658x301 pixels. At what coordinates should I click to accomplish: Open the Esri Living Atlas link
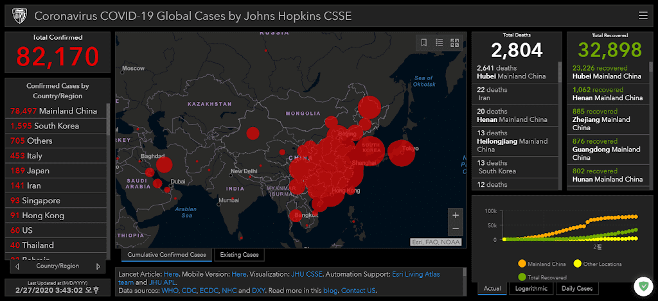tap(416, 274)
